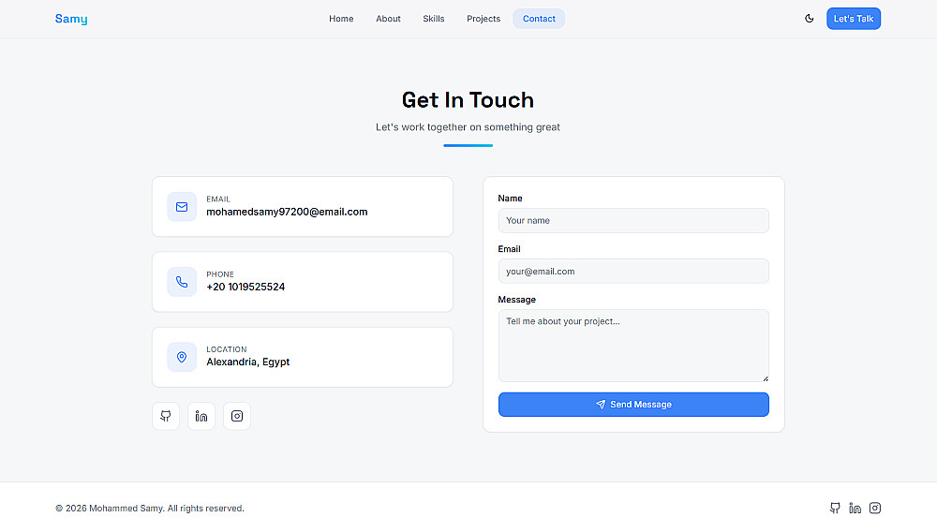Image resolution: width=937 pixels, height=532 pixels.
Task: Click the GitHub icon in the footer
Action: click(835, 509)
